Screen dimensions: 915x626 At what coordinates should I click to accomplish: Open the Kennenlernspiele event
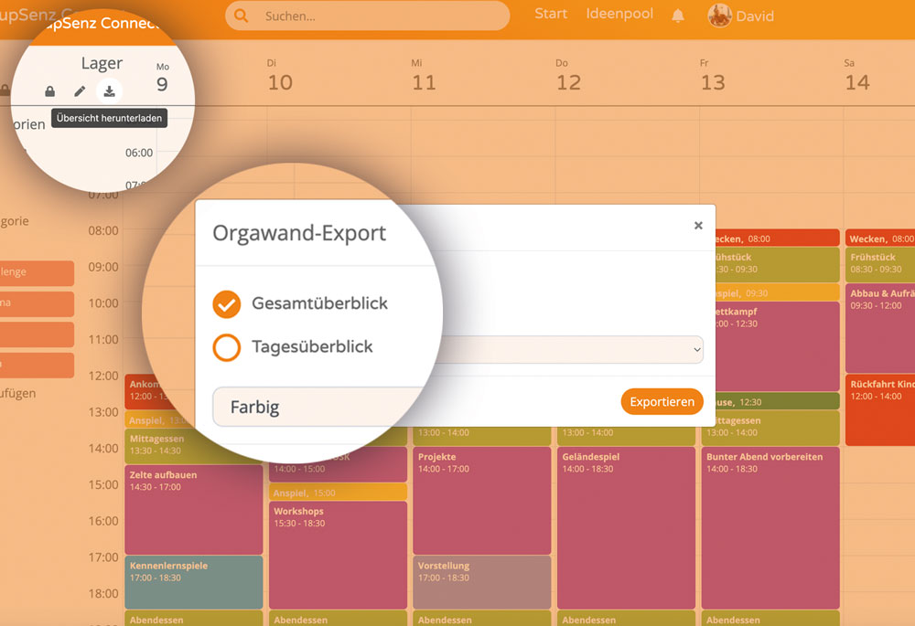(194, 582)
